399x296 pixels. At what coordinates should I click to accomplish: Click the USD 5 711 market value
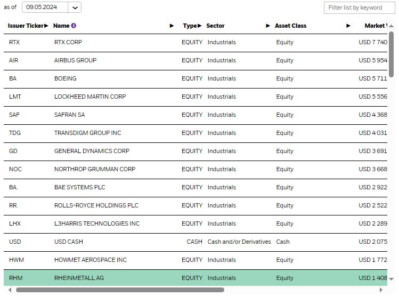coord(373,78)
